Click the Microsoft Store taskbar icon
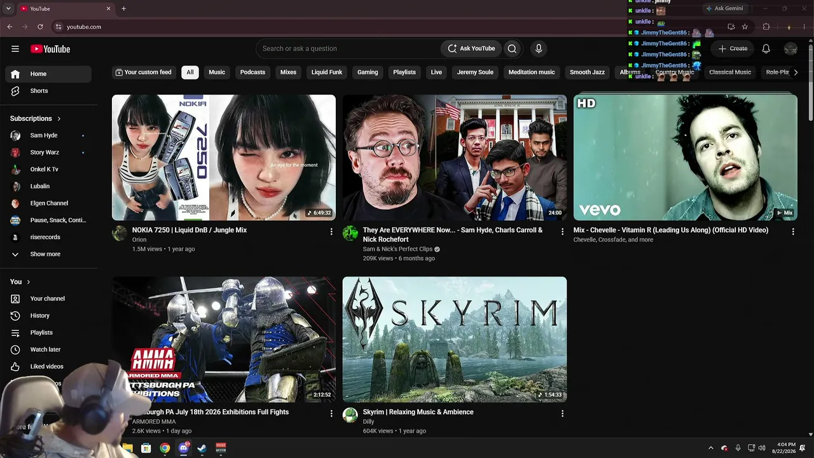Viewport: 814px width, 458px height. point(146,448)
